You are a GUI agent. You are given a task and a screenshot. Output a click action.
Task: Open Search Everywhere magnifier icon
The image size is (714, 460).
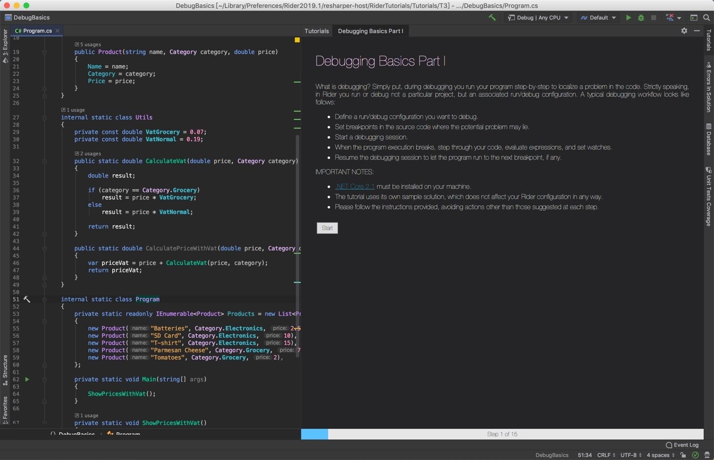pos(707,17)
